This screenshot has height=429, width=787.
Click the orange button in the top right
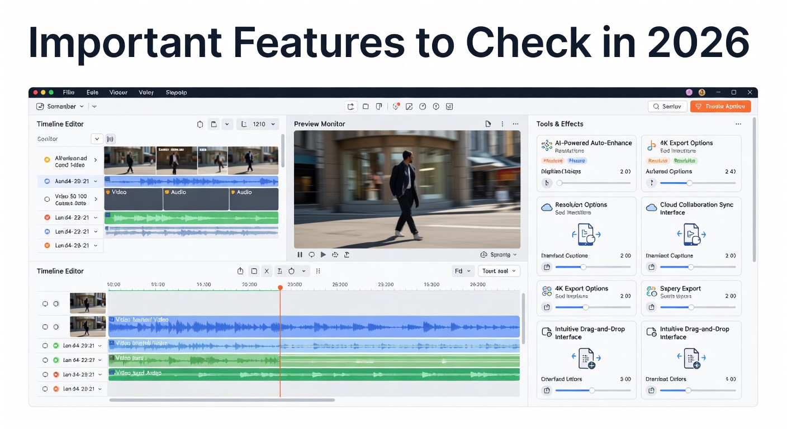click(720, 106)
